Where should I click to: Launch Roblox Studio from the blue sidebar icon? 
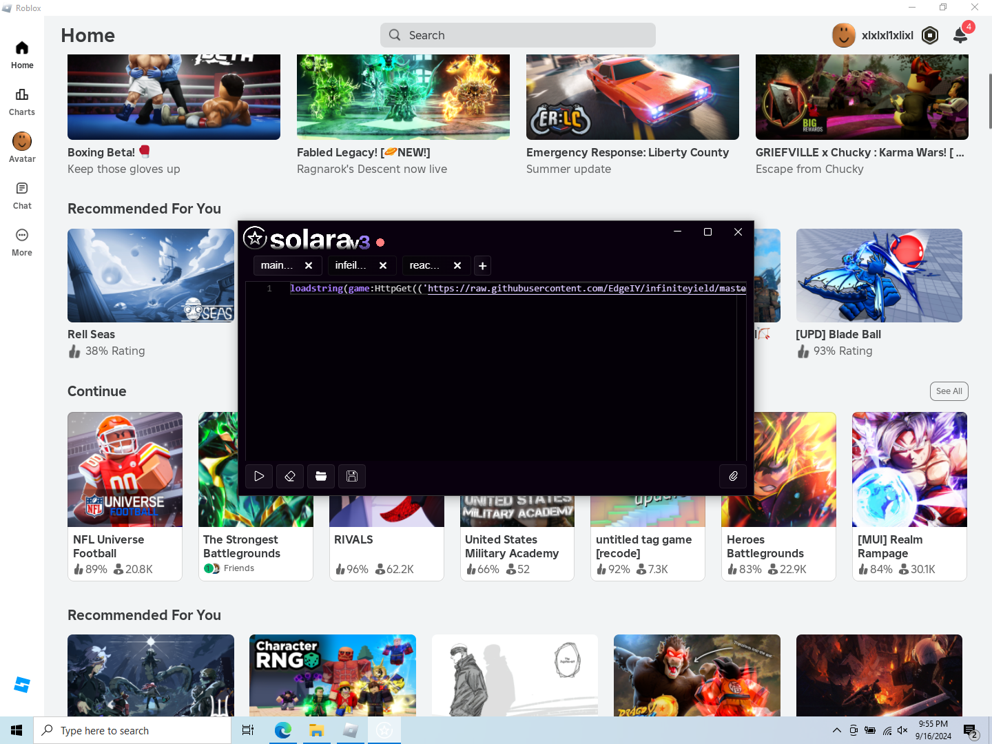coord(22,685)
